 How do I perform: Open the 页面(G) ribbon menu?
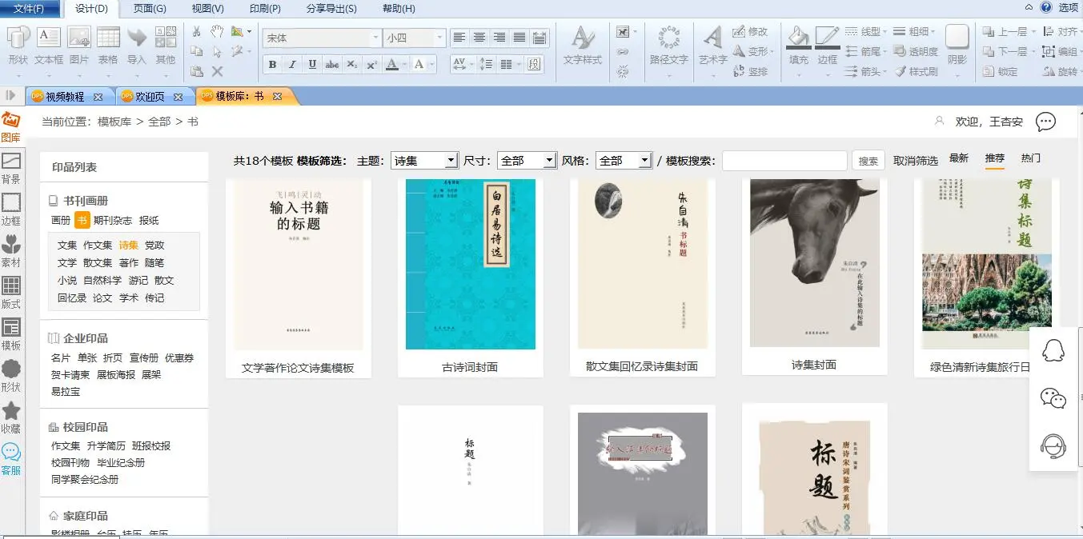[150, 9]
